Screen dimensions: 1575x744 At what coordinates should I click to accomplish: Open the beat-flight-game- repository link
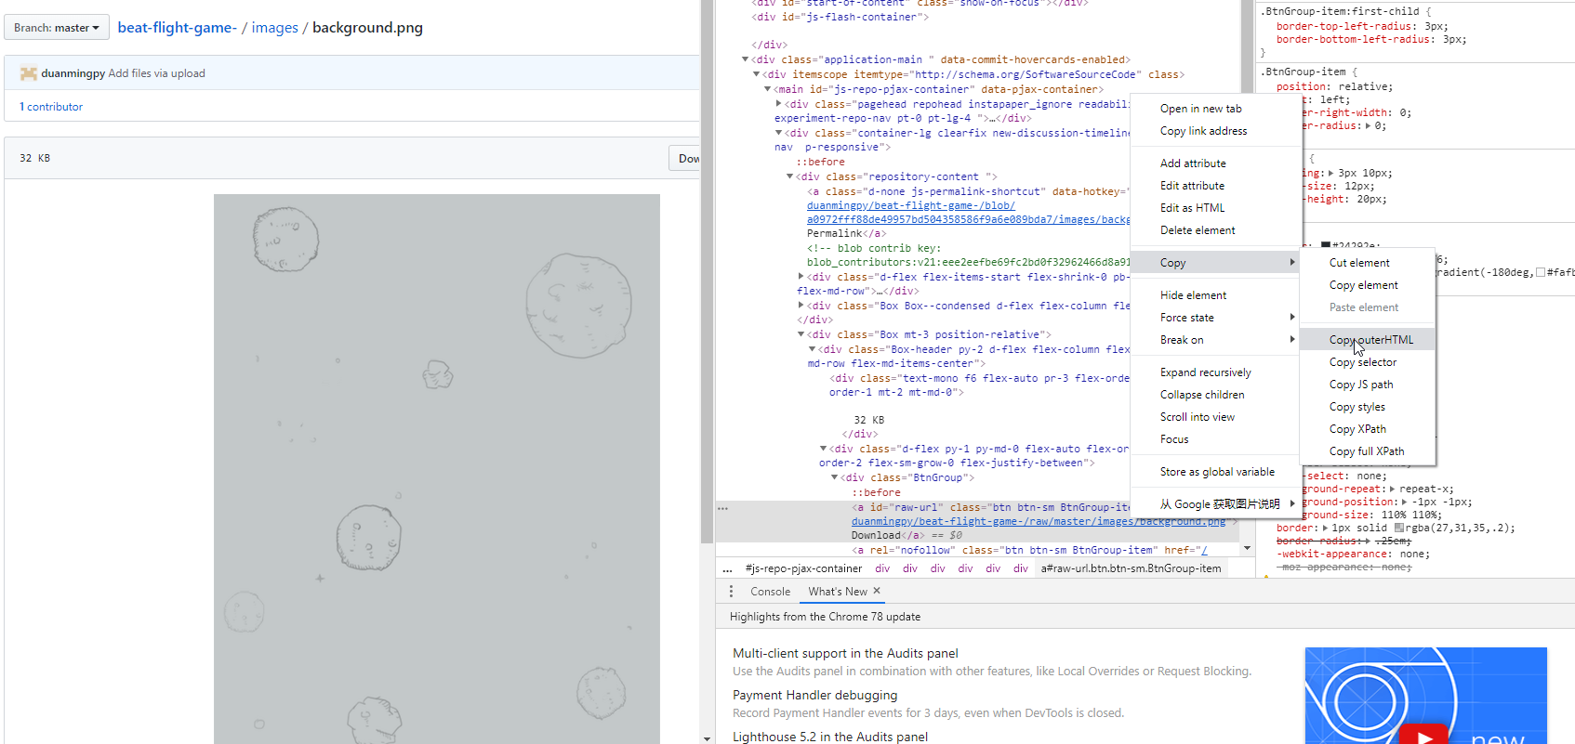click(x=177, y=28)
